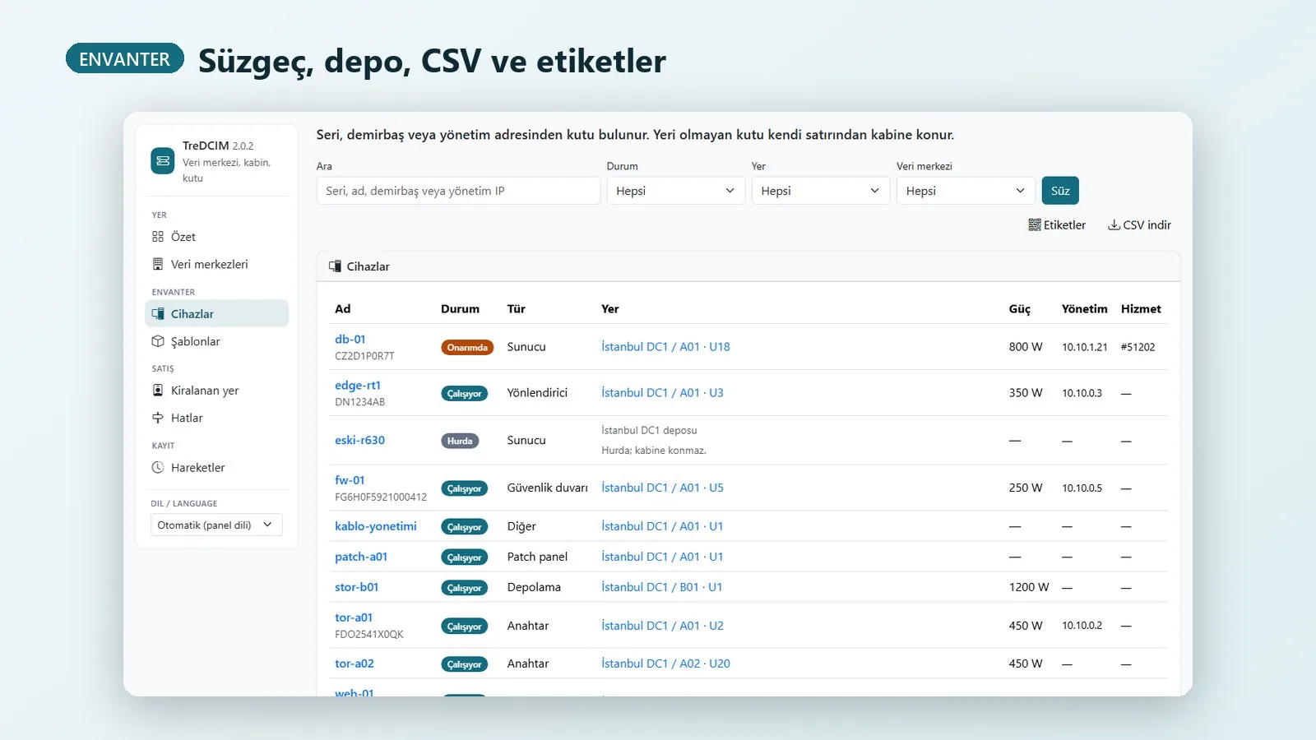1316x740 pixels.
Task: Click the CSV indir download icon
Action: (x=1114, y=224)
